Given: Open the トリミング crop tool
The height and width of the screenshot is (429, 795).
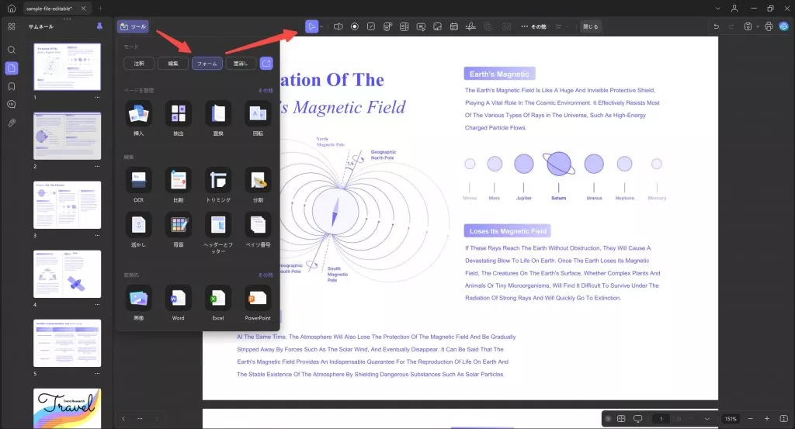Looking at the screenshot, I should pyautogui.click(x=218, y=180).
